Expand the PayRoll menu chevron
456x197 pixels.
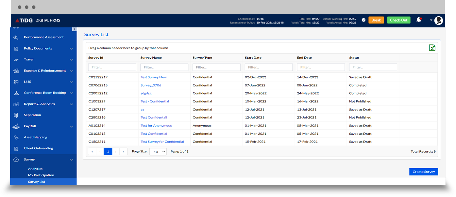point(71,126)
